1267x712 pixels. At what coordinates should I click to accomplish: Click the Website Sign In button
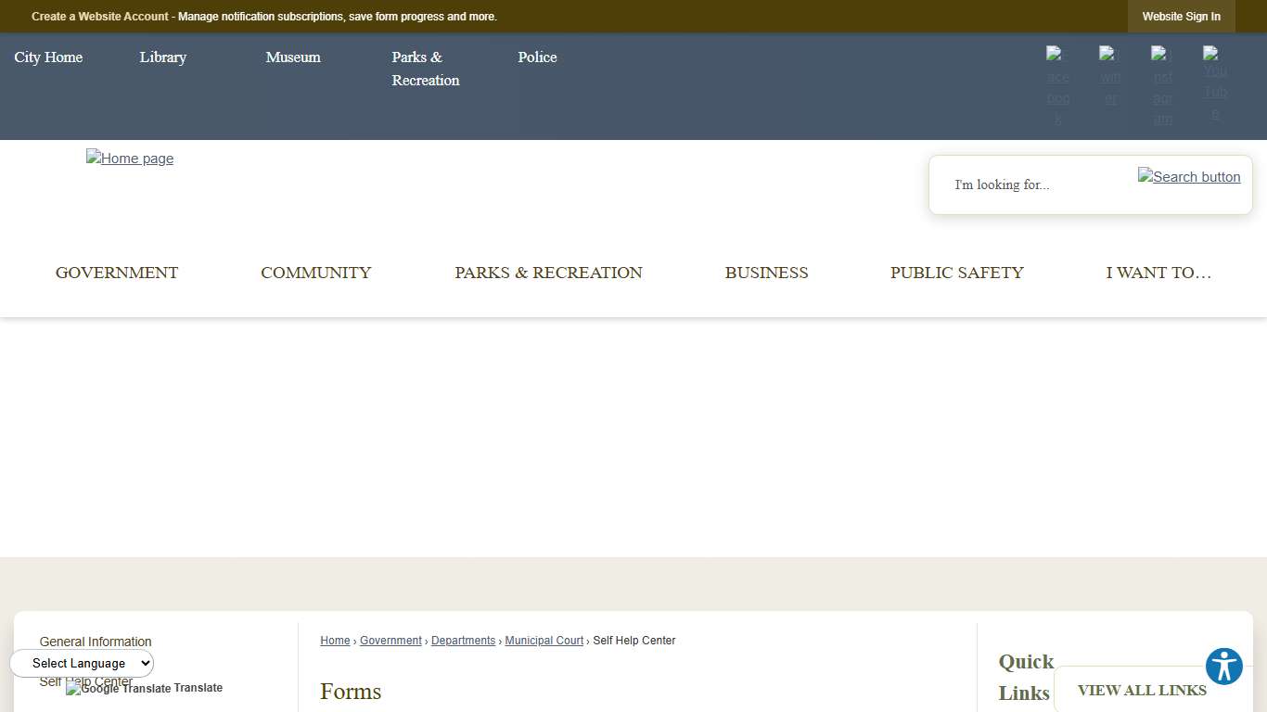[x=1181, y=16]
